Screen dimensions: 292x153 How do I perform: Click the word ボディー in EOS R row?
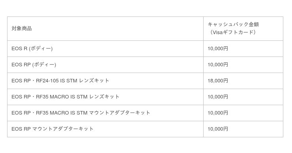(41, 49)
